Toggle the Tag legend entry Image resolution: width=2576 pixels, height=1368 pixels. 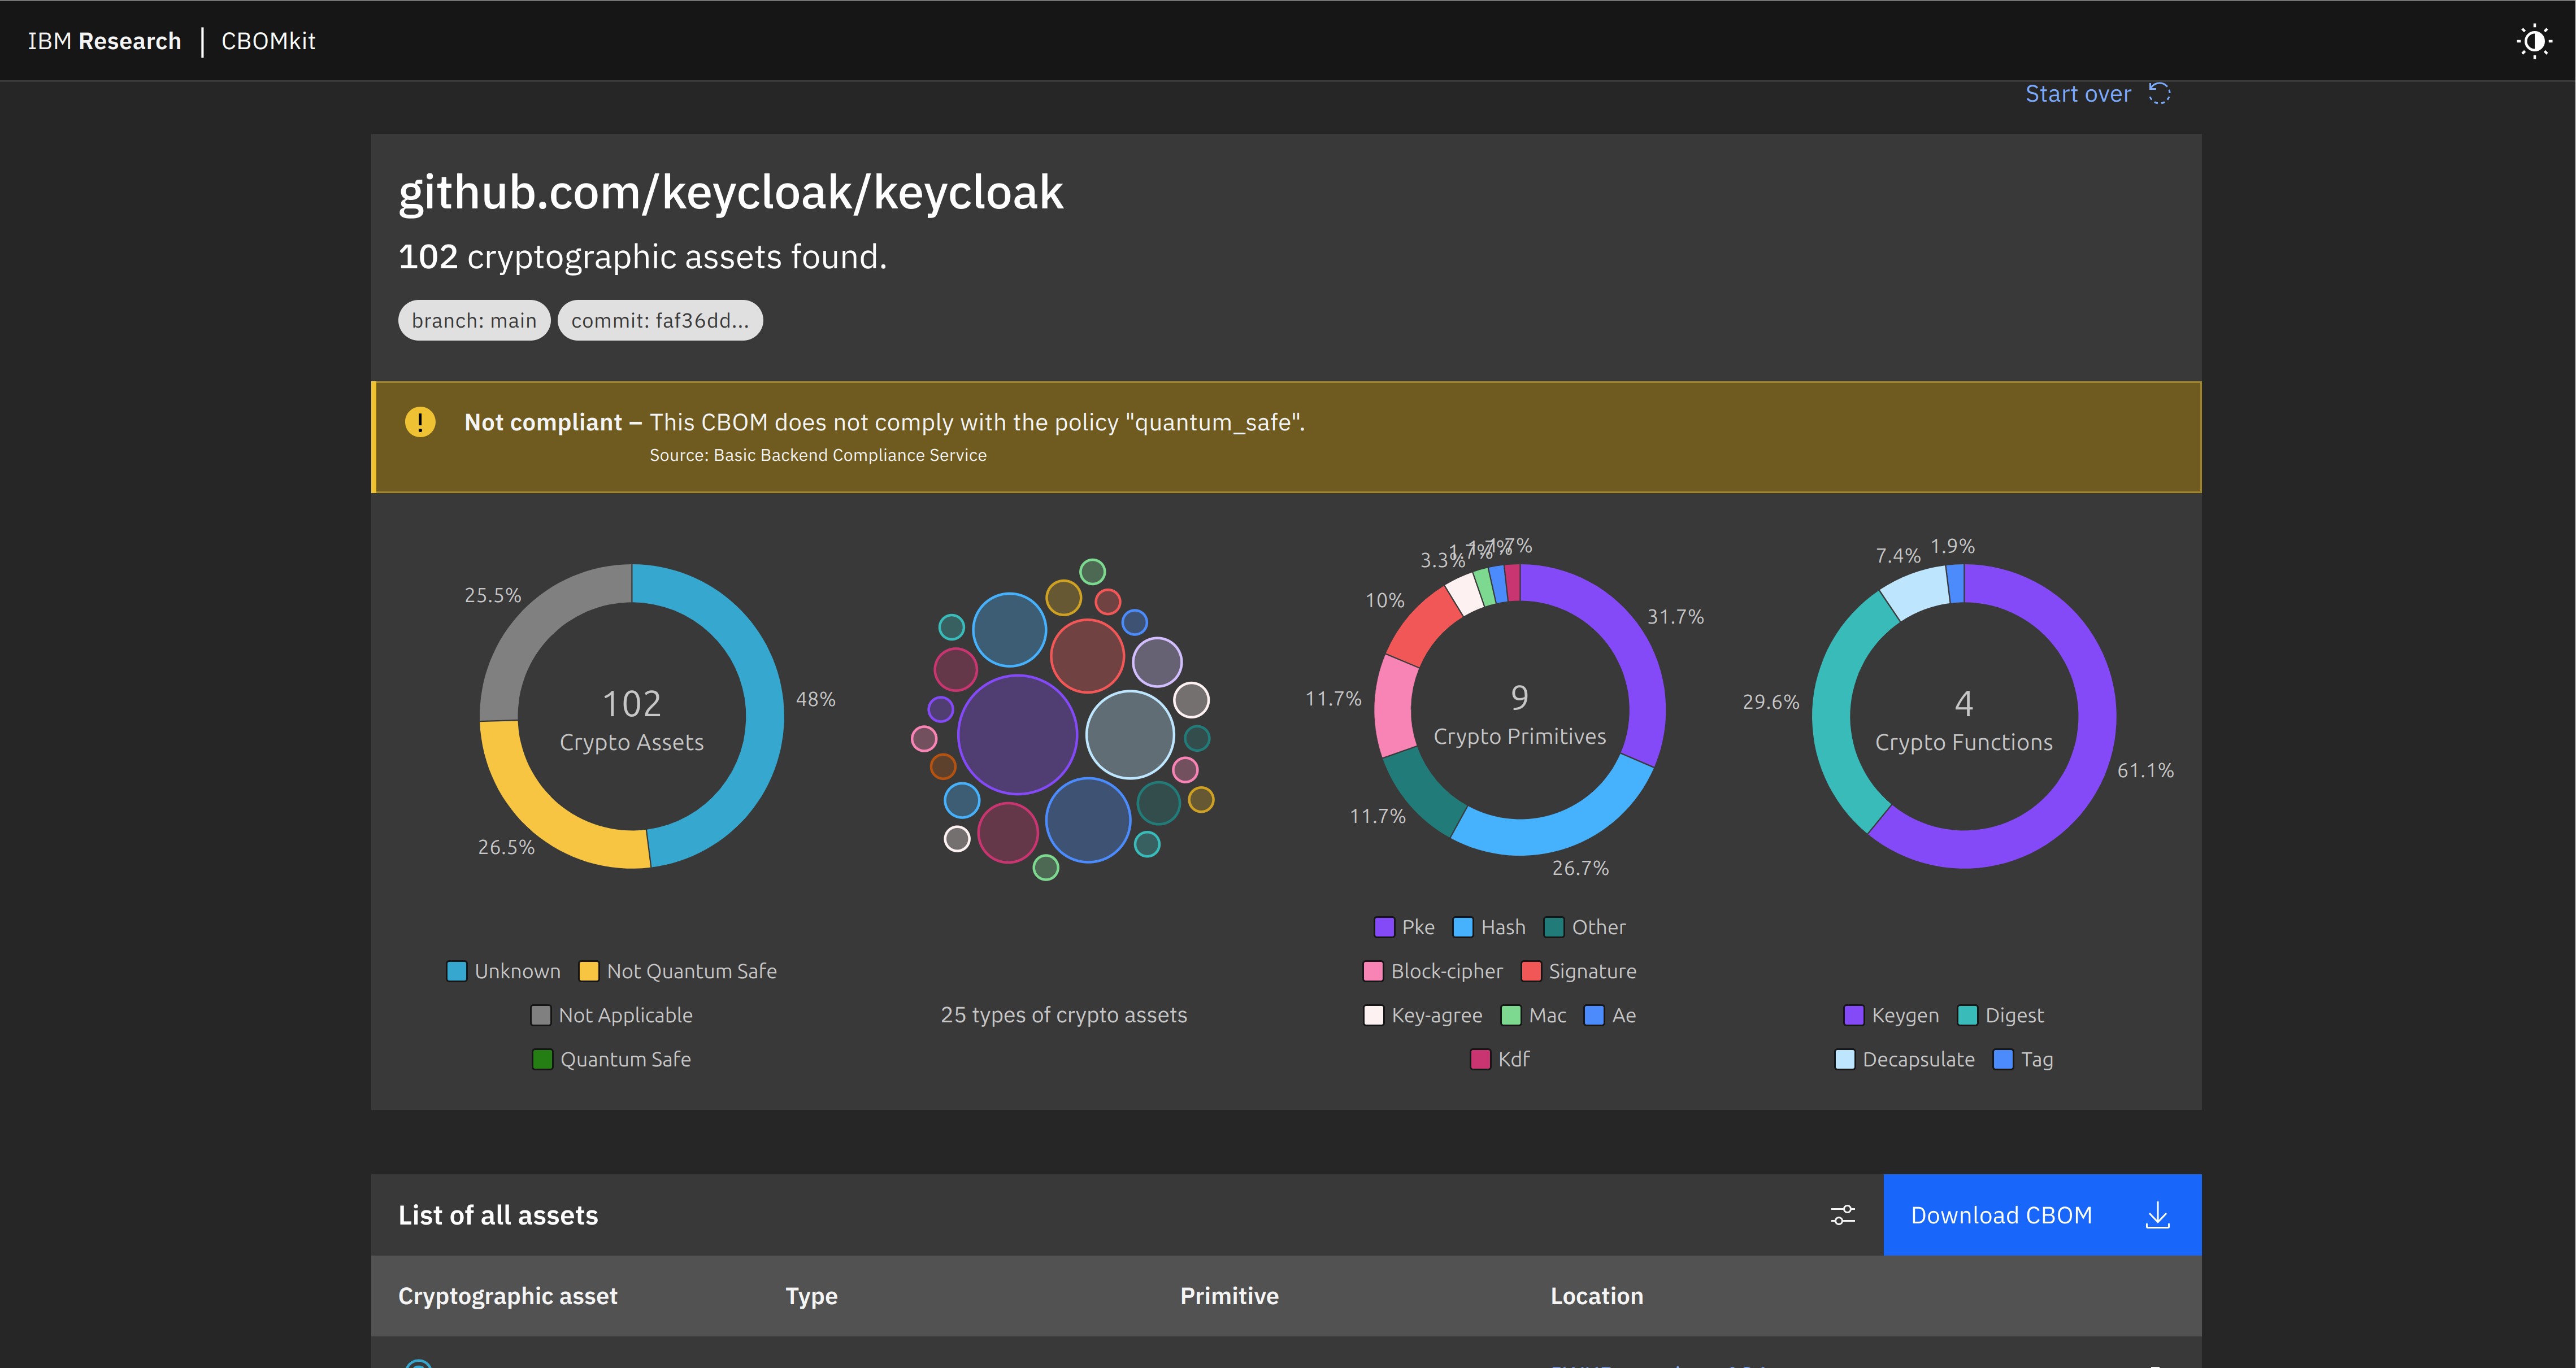(2023, 1059)
